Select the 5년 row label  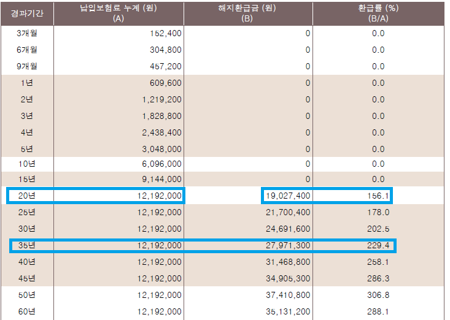point(27,149)
